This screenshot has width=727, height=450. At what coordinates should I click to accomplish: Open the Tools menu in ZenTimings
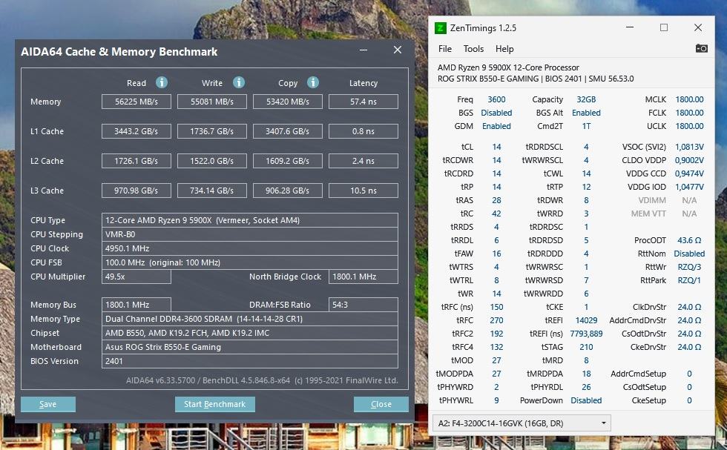pyautogui.click(x=473, y=49)
